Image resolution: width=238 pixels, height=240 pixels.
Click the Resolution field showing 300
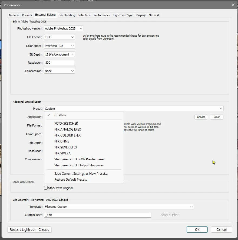[59, 63]
